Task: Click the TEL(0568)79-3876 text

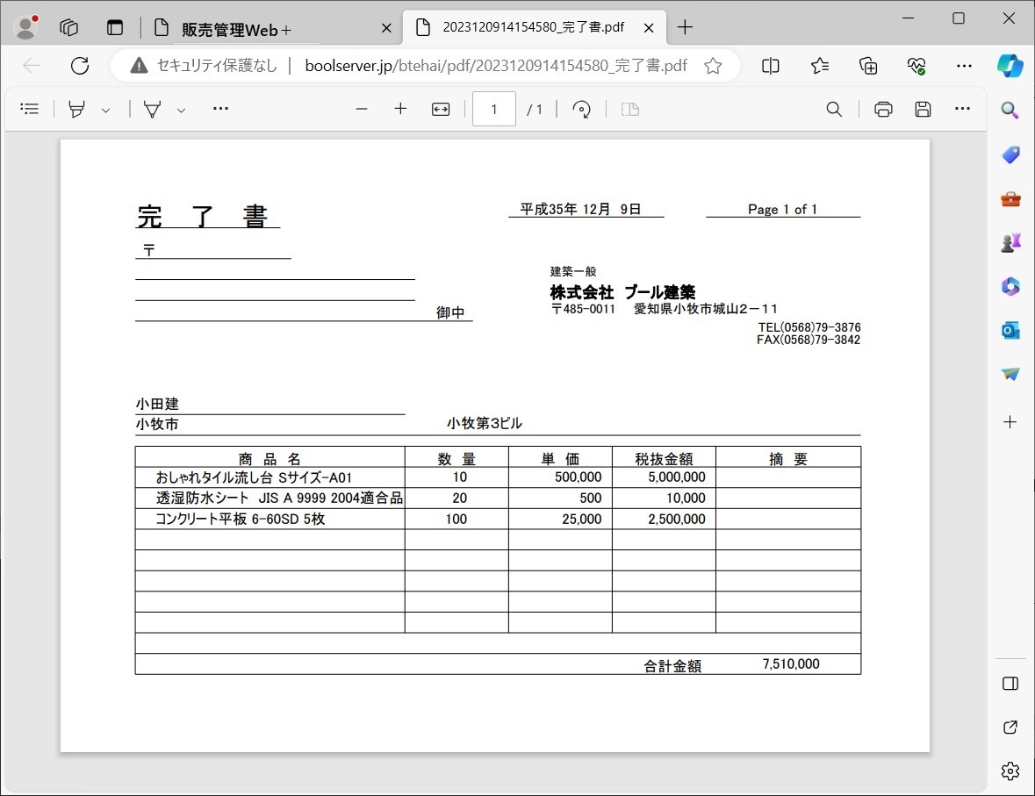Action: click(x=809, y=327)
